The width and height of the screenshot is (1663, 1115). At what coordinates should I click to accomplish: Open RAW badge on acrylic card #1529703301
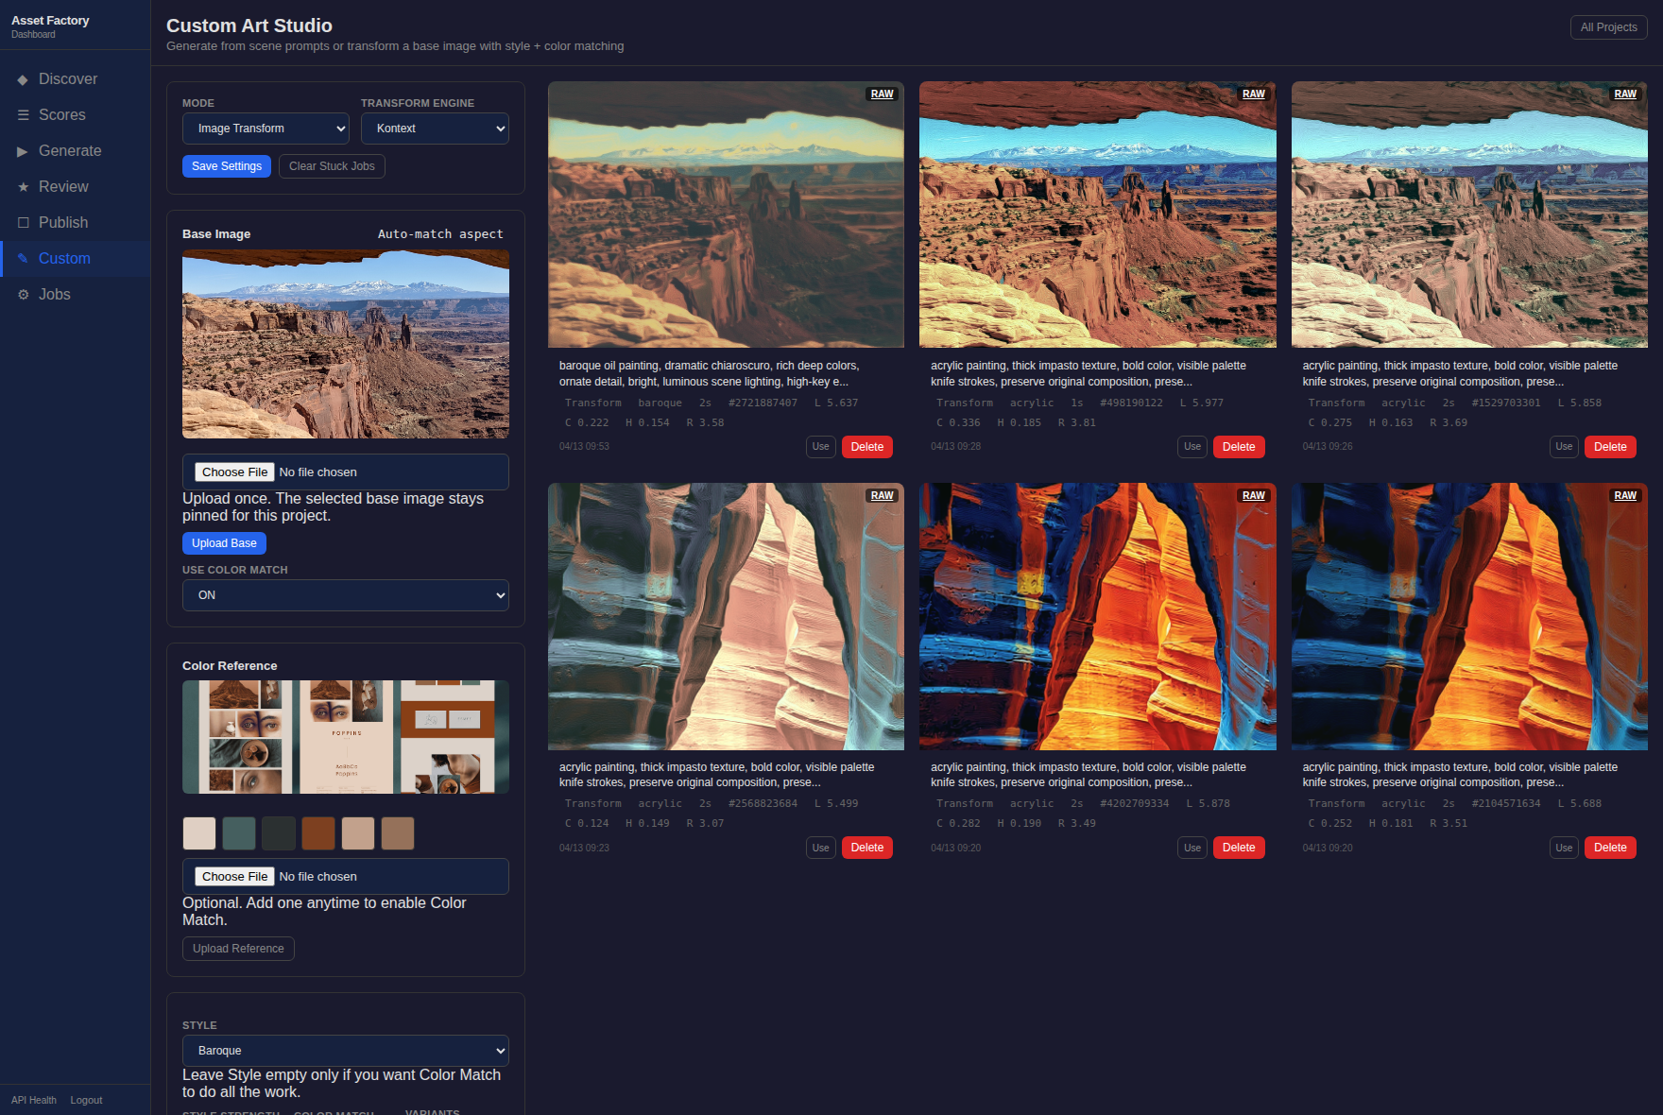pos(1625,94)
